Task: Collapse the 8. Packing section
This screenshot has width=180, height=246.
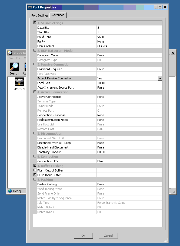Action: [35, 179]
